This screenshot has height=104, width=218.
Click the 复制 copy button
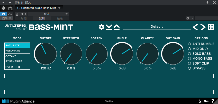(x=42, y=18)
